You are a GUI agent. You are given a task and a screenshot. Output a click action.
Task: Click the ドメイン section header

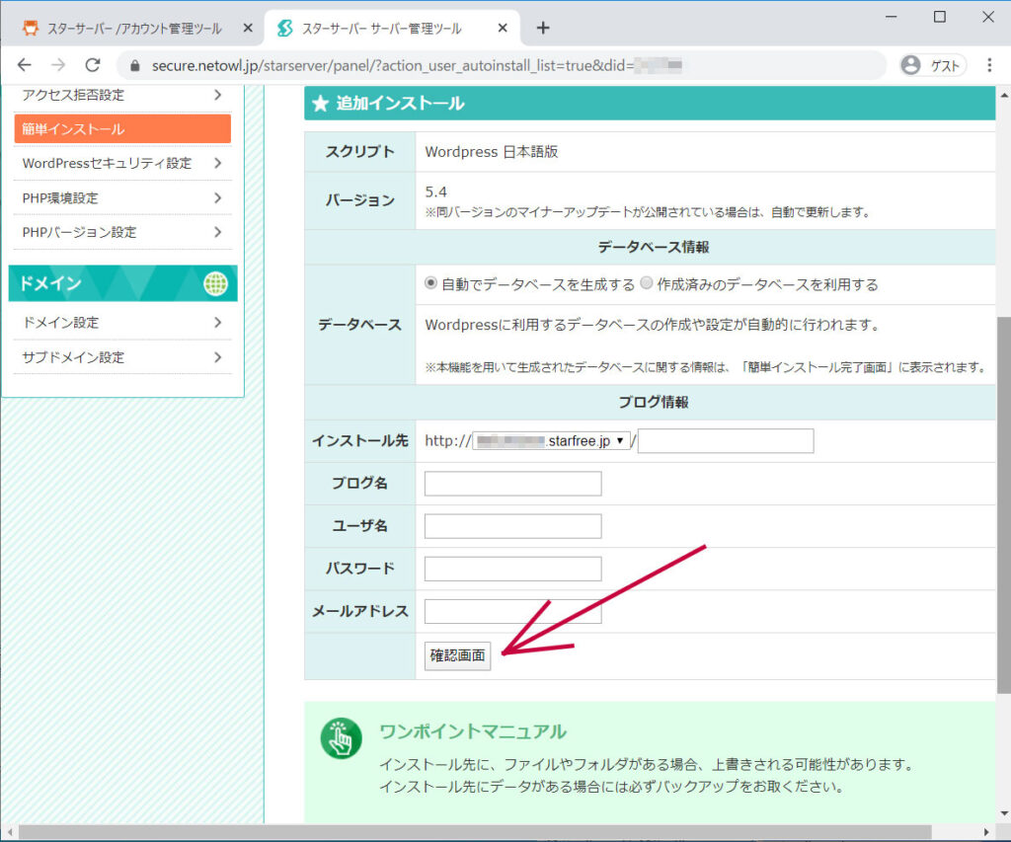coord(122,283)
